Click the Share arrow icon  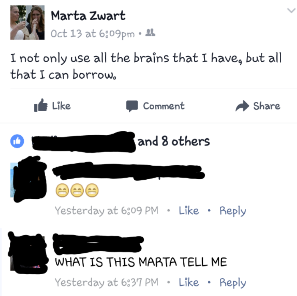click(x=242, y=106)
